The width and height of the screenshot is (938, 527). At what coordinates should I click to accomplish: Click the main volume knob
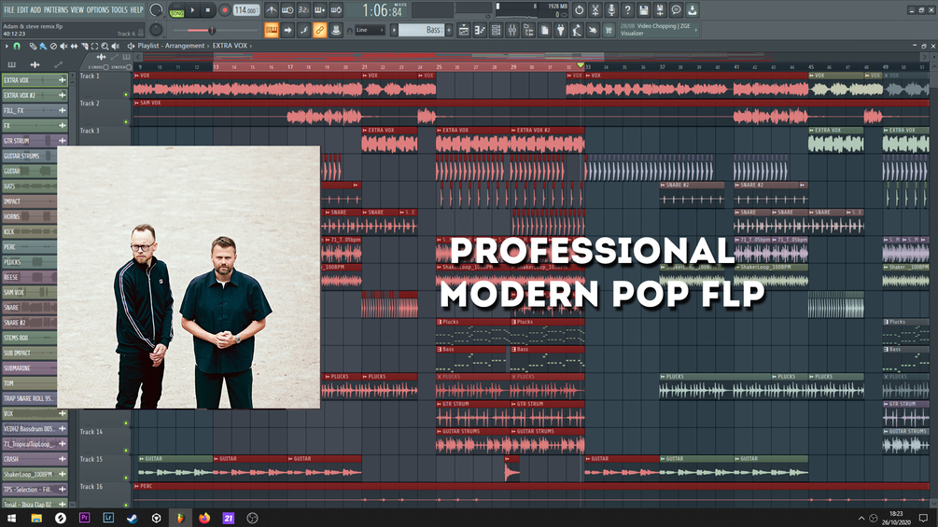click(x=156, y=10)
